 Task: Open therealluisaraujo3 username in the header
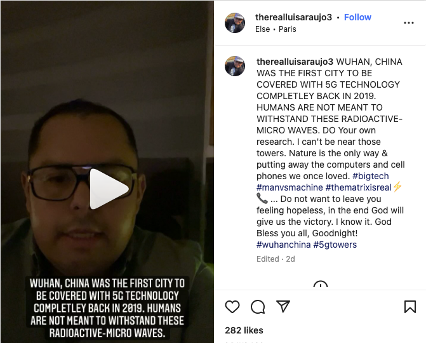pyautogui.click(x=293, y=17)
